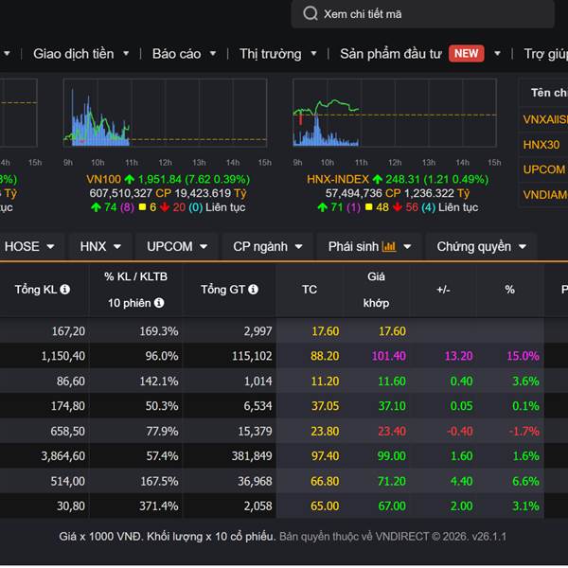Open the CP ngành dropdown
This screenshot has width=568, height=568.
pos(268,246)
